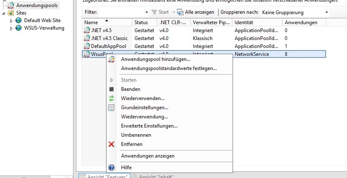347x178 pixels.
Task: Click the DefaultAppPool pool icon
Action: tap(87, 46)
